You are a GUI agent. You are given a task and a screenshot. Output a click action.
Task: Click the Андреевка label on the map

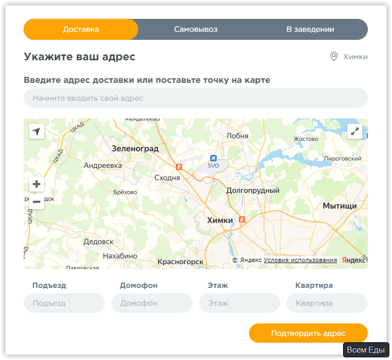[103, 165]
